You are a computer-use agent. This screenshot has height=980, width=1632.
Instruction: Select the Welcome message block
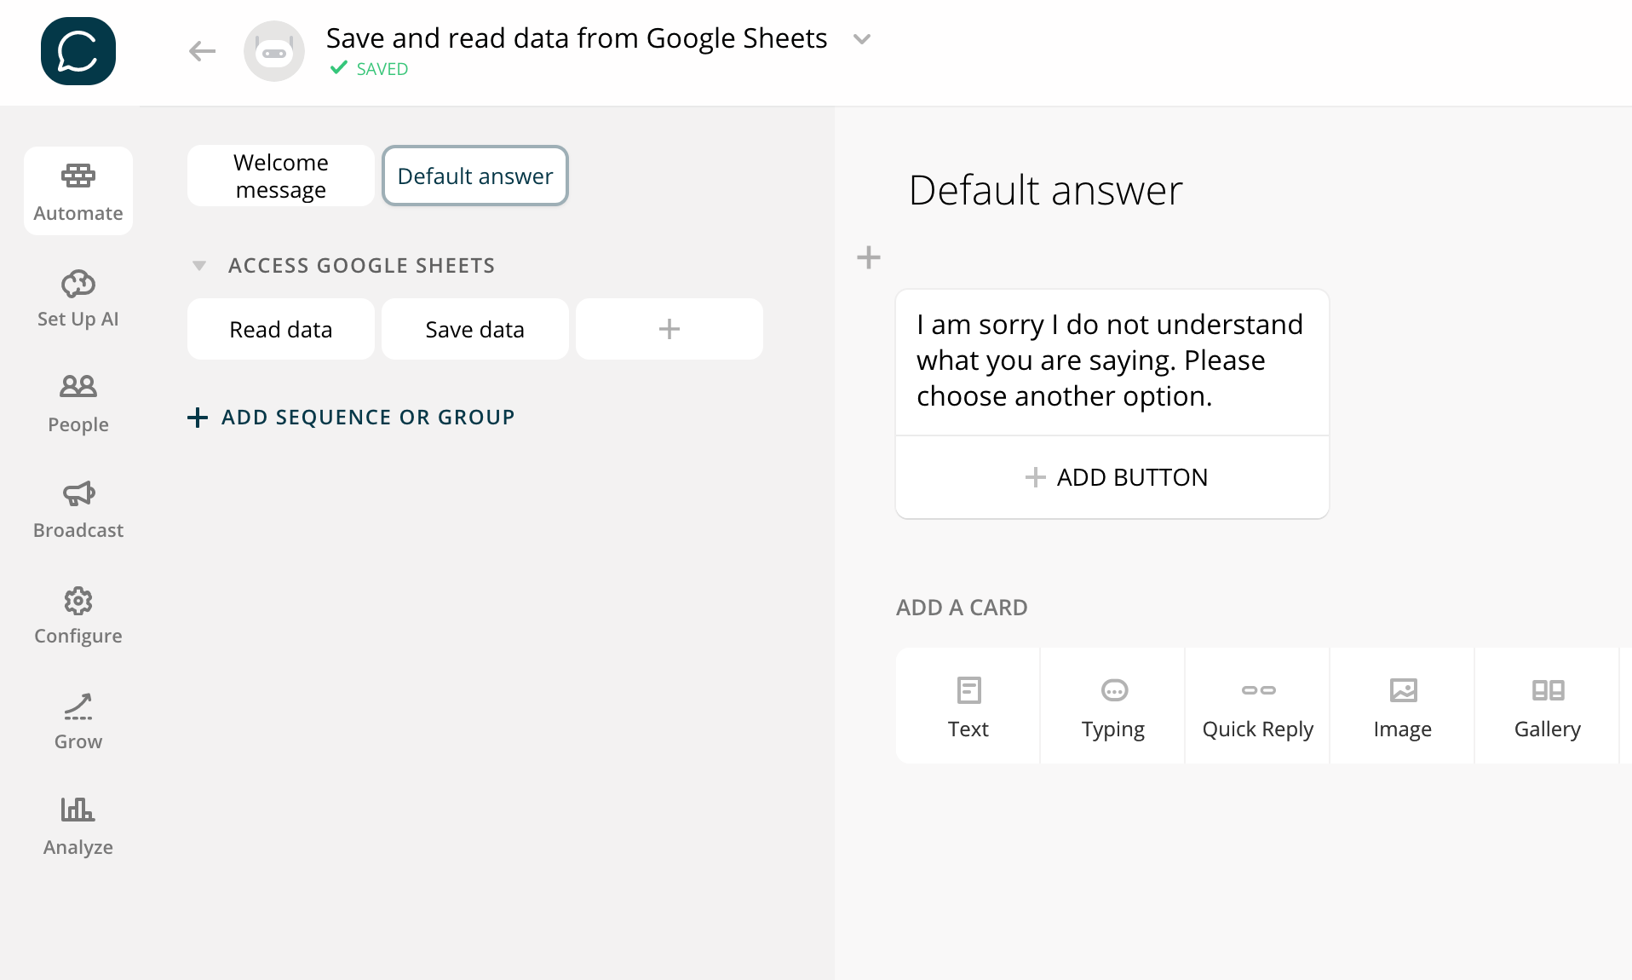tap(281, 176)
